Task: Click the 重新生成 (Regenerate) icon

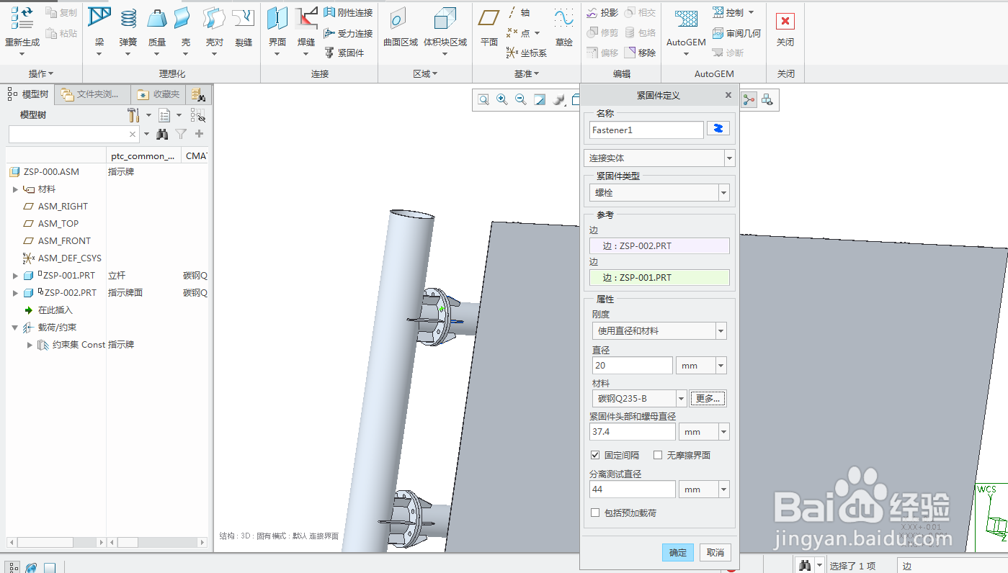Action: point(22,19)
